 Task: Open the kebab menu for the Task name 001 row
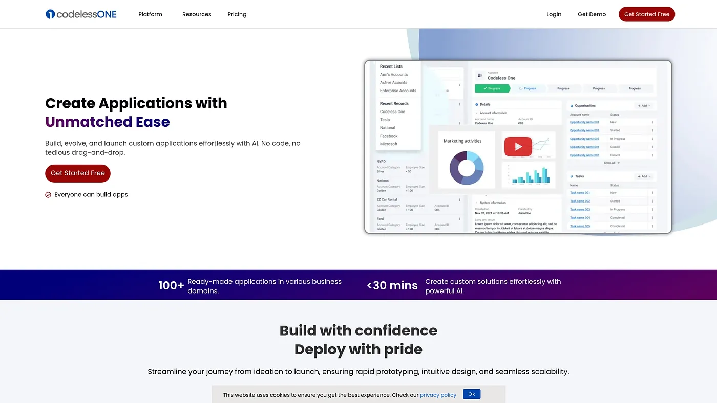pyautogui.click(x=653, y=193)
